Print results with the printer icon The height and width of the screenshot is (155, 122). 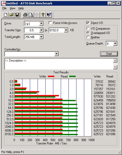25,15
